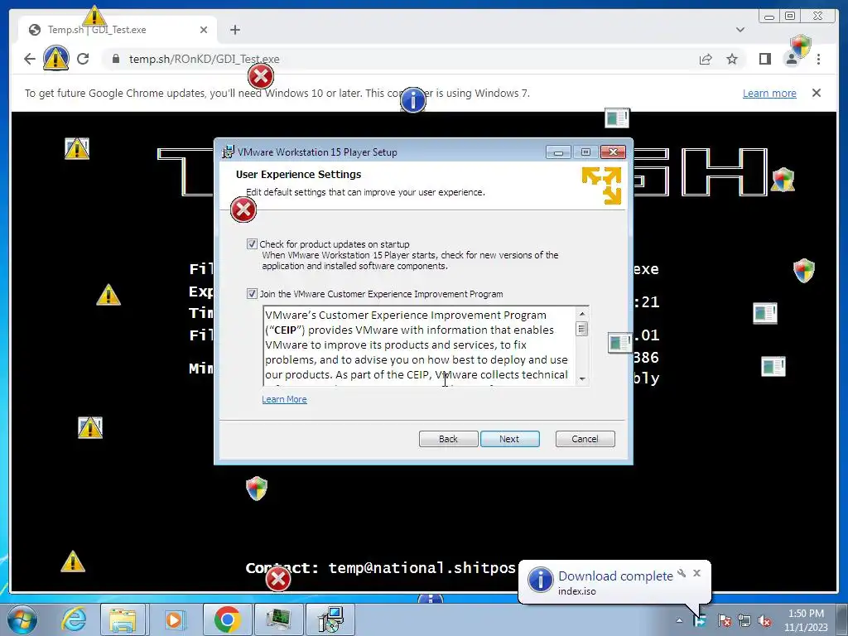This screenshot has width=848, height=636.
Task: Dismiss the Download complete balloon
Action: pyautogui.click(x=696, y=573)
